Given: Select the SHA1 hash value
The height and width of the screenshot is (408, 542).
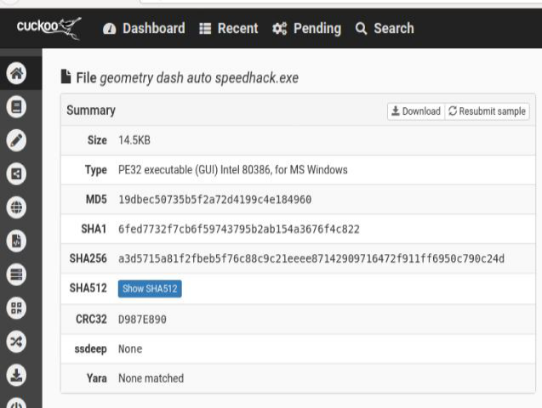Looking at the screenshot, I should pos(239,229).
